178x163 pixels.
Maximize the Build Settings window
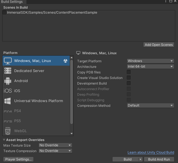click(171, 1)
